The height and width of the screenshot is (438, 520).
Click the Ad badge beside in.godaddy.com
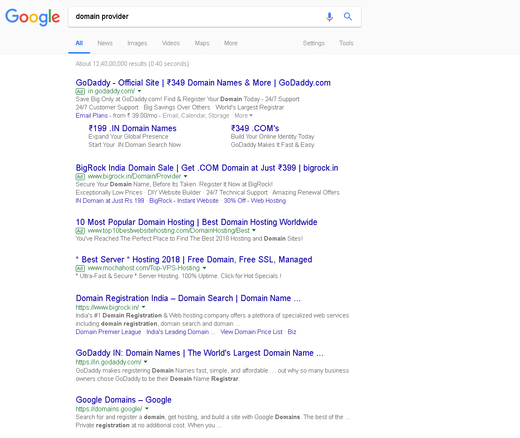80,92
